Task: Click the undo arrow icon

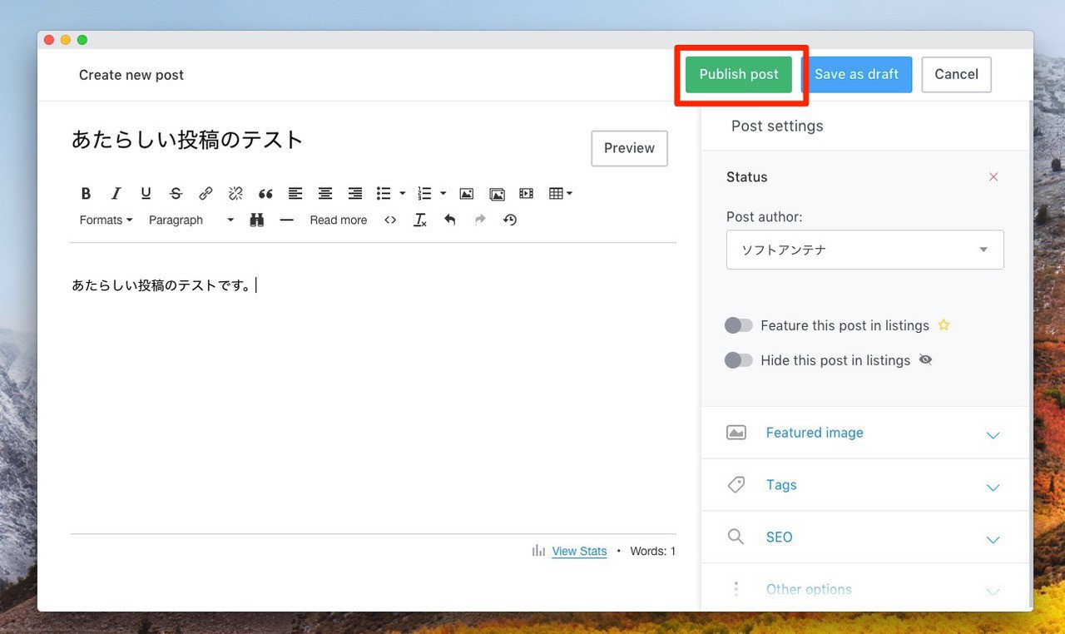Action: pyautogui.click(x=450, y=220)
